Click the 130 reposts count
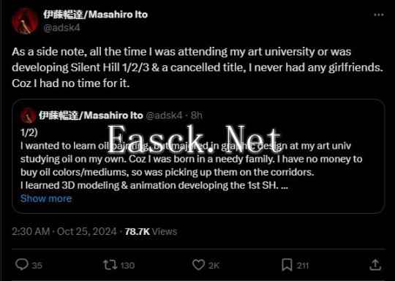395x281 pixels. [127, 266]
